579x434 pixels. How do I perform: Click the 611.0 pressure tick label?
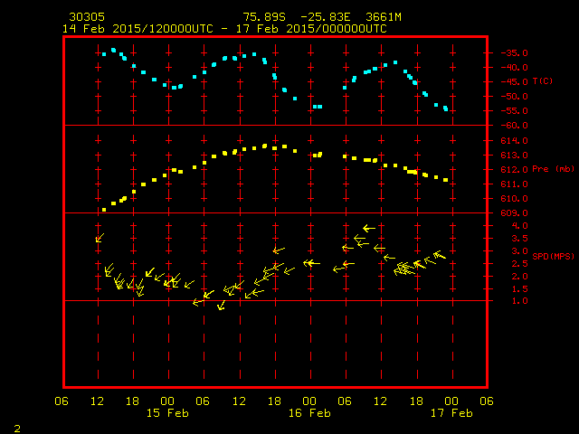(x=514, y=184)
